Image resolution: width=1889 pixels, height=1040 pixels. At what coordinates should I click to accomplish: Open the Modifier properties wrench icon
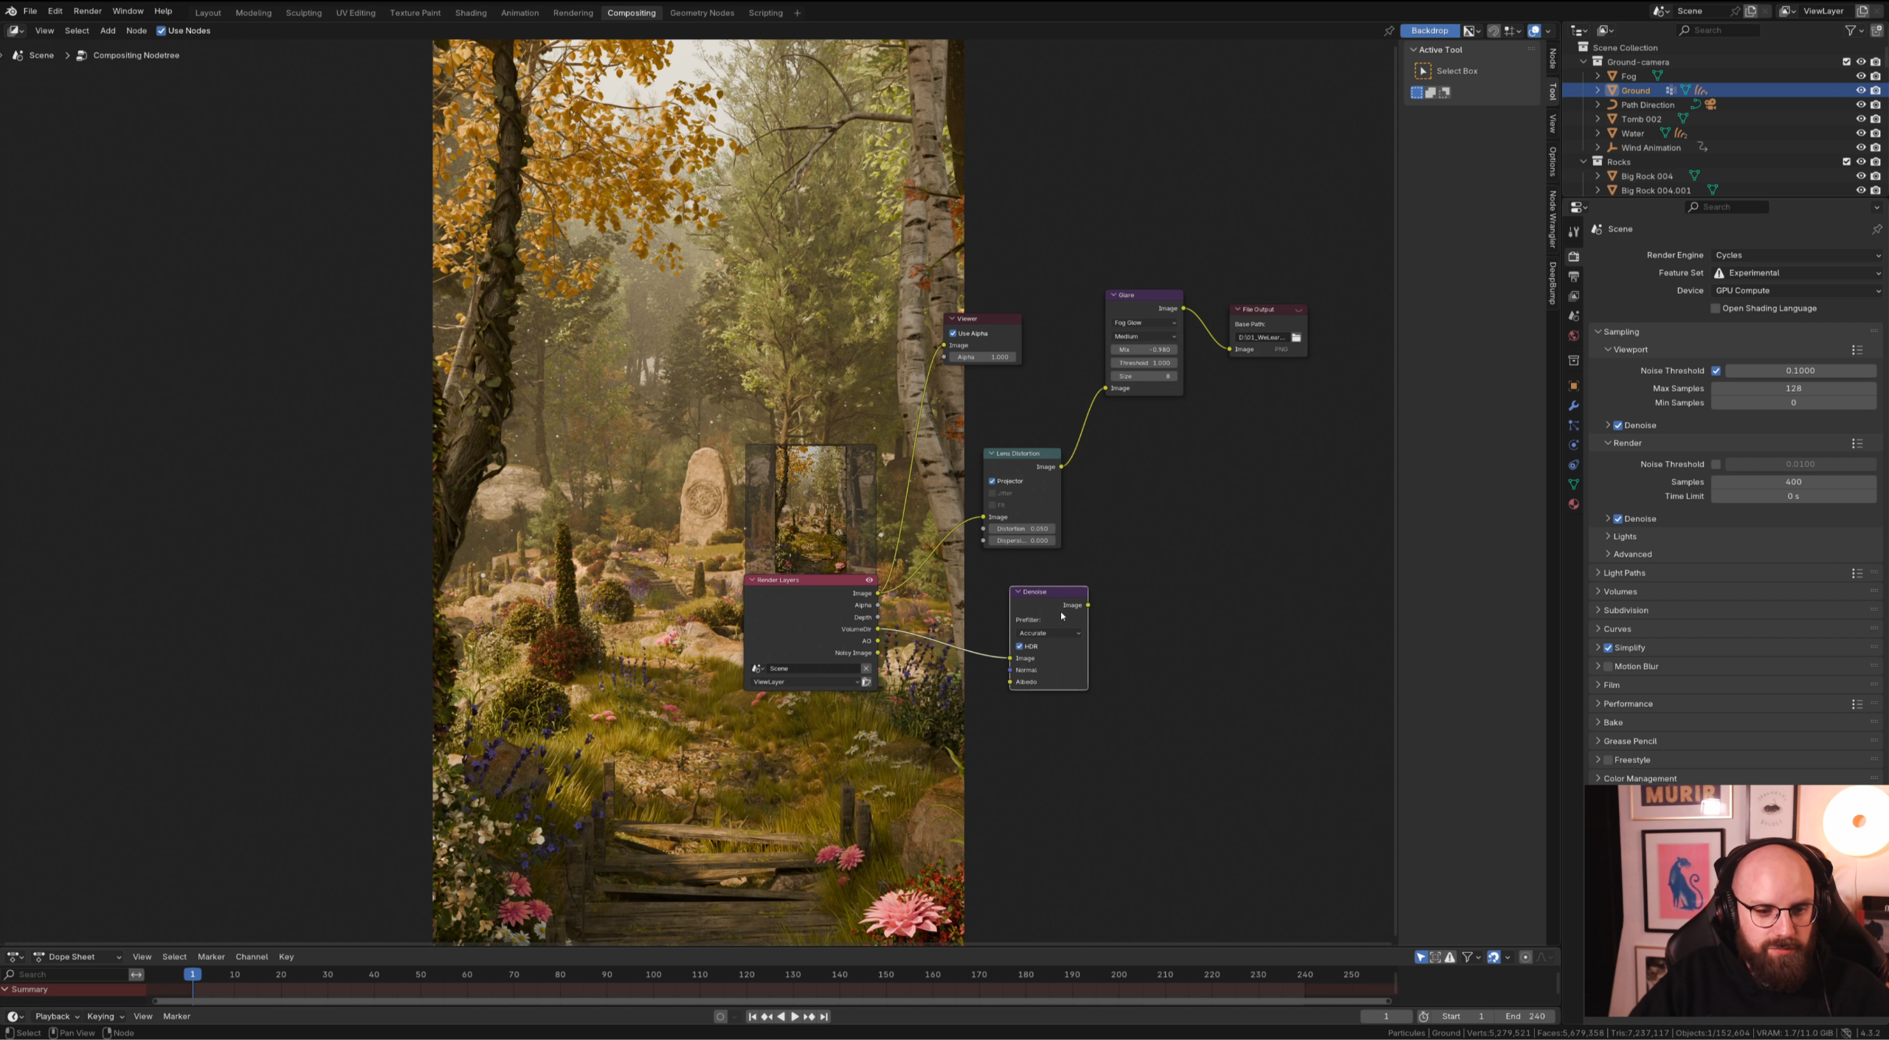click(x=1573, y=406)
